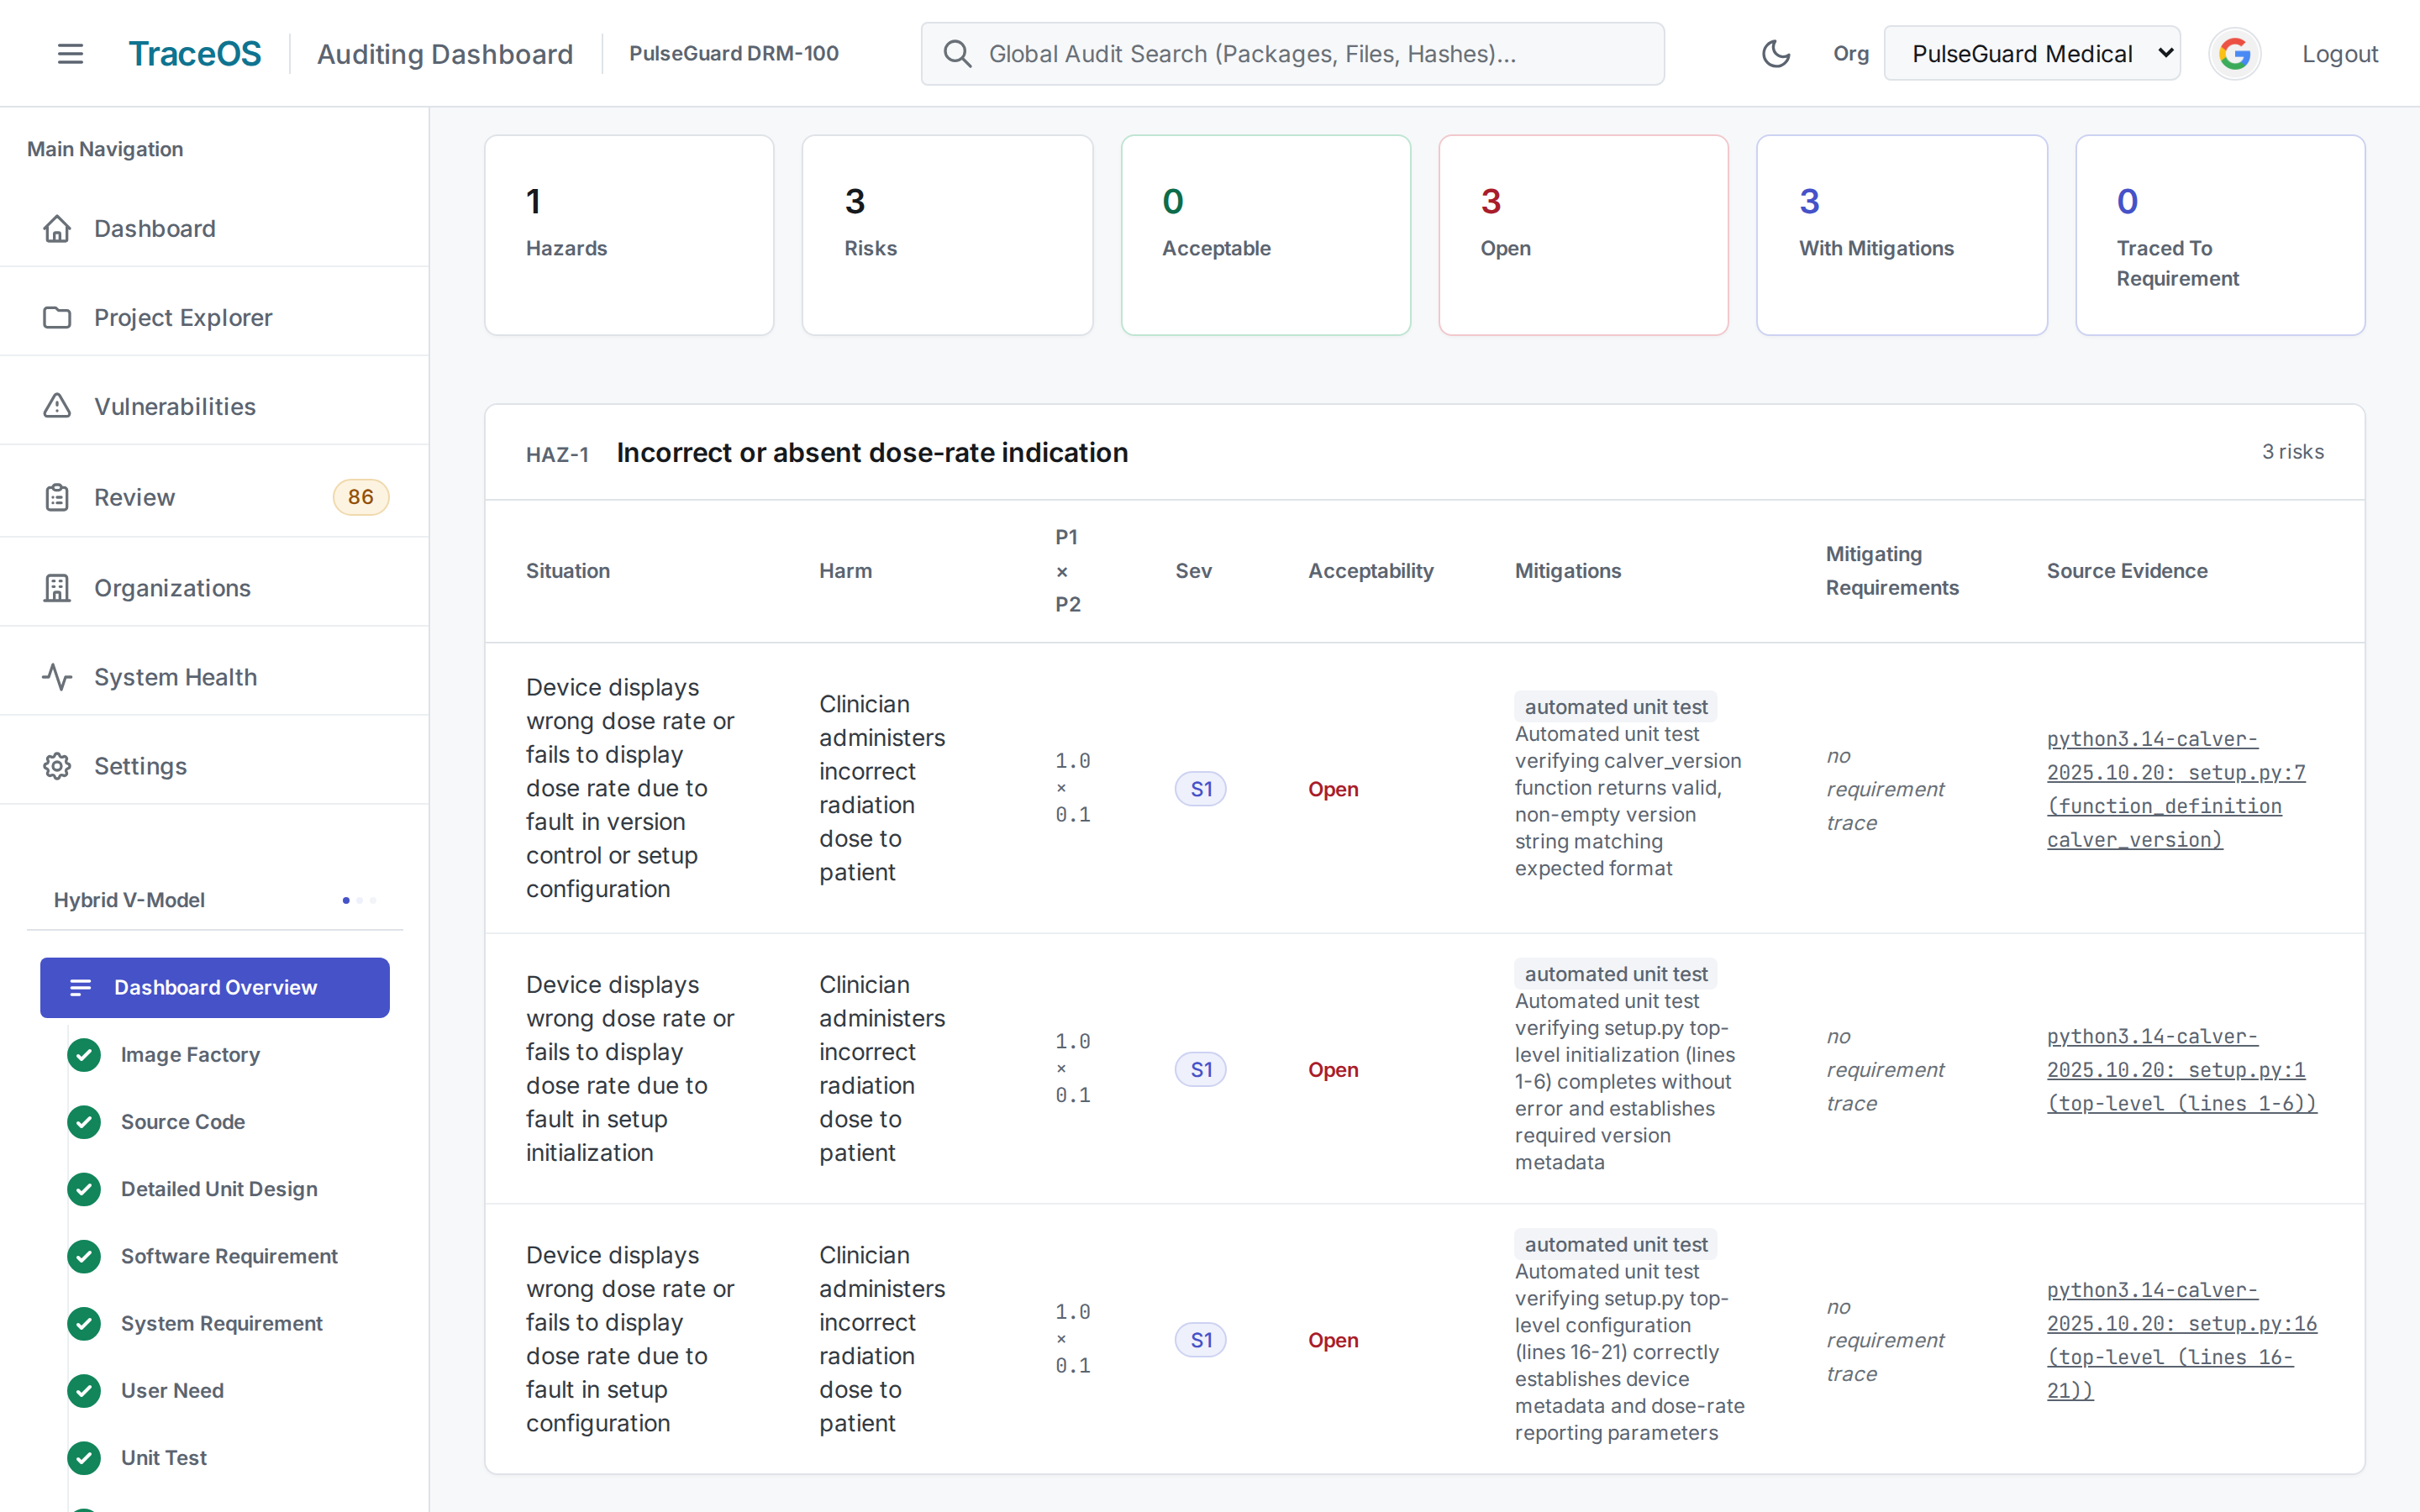Click the Open risks summary card
Image resolution: width=2420 pixels, height=1512 pixels.
point(1583,235)
